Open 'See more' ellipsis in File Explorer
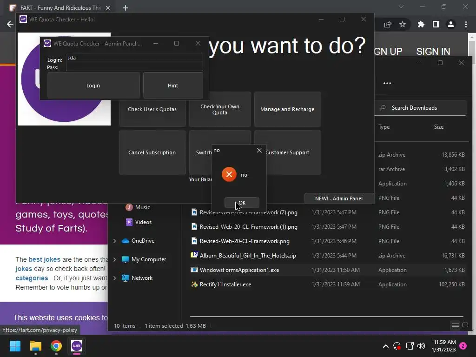This screenshot has height=357, width=476. coord(387,83)
